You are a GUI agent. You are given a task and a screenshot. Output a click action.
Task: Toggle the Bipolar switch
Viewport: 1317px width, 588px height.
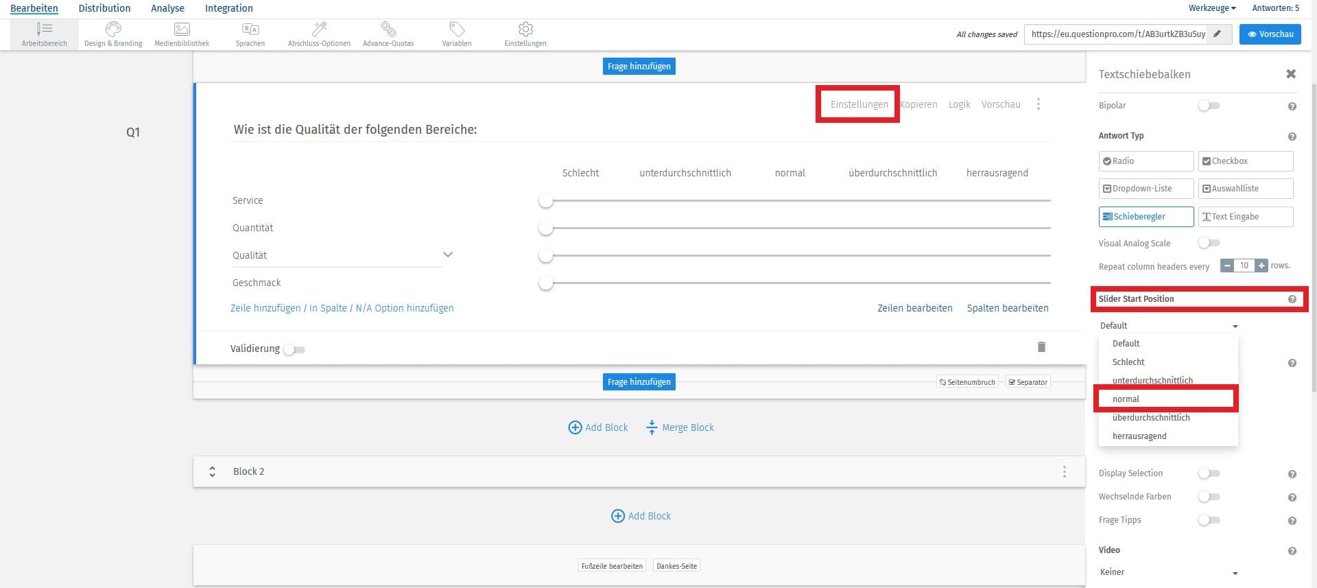pos(1209,106)
